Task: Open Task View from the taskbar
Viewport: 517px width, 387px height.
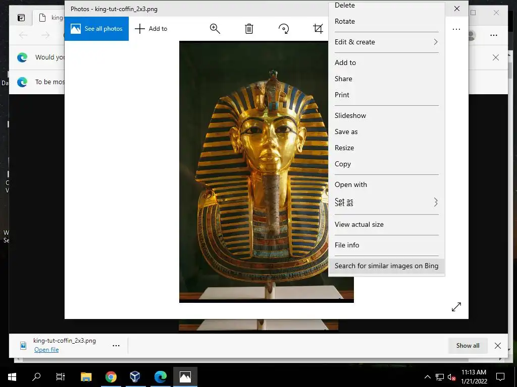Action: (x=61, y=376)
